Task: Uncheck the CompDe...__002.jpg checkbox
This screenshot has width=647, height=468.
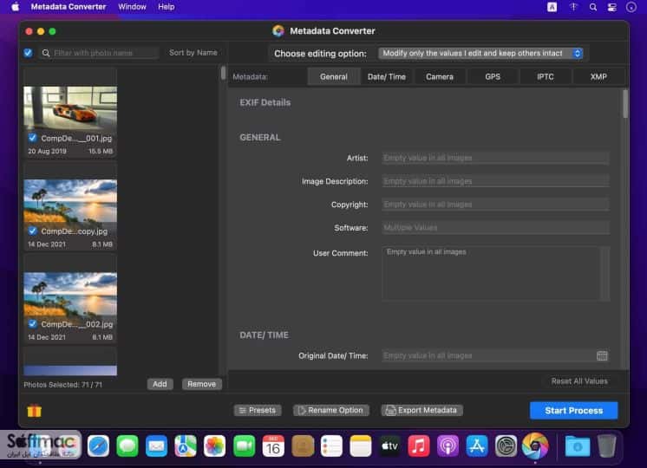Action: click(x=32, y=323)
